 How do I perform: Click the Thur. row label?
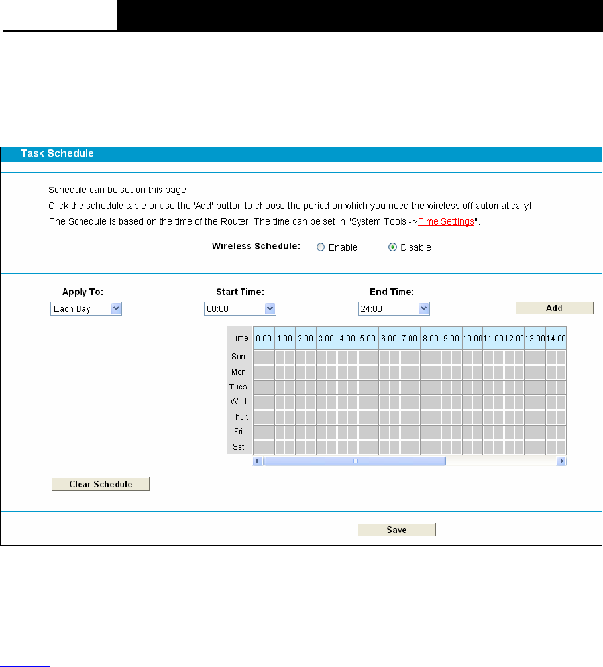[239, 417]
